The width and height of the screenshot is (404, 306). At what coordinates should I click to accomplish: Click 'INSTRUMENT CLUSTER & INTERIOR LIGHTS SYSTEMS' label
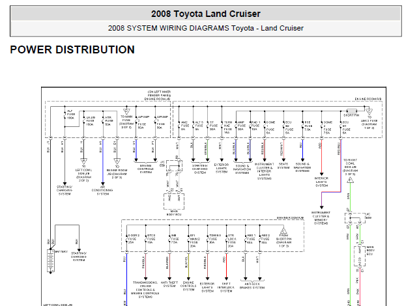point(265,171)
